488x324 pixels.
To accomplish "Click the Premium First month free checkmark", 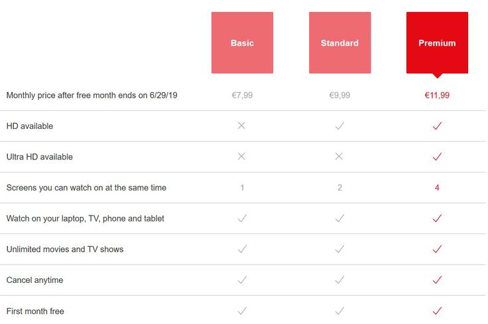I will (437, 311).
